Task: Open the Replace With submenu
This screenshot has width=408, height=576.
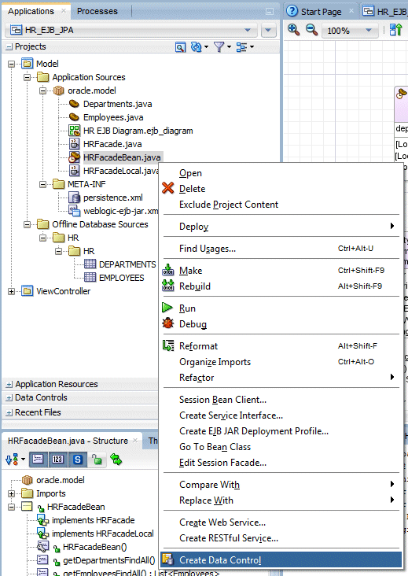Action: pos(281,500)
